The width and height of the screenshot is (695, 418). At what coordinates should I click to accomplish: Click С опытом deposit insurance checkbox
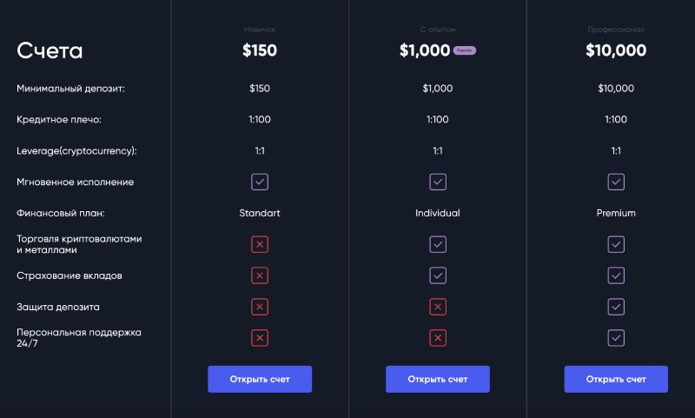pyautogui.click(x=438, y=275)
